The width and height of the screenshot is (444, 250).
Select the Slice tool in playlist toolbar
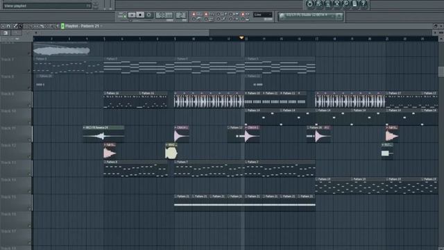42,26
